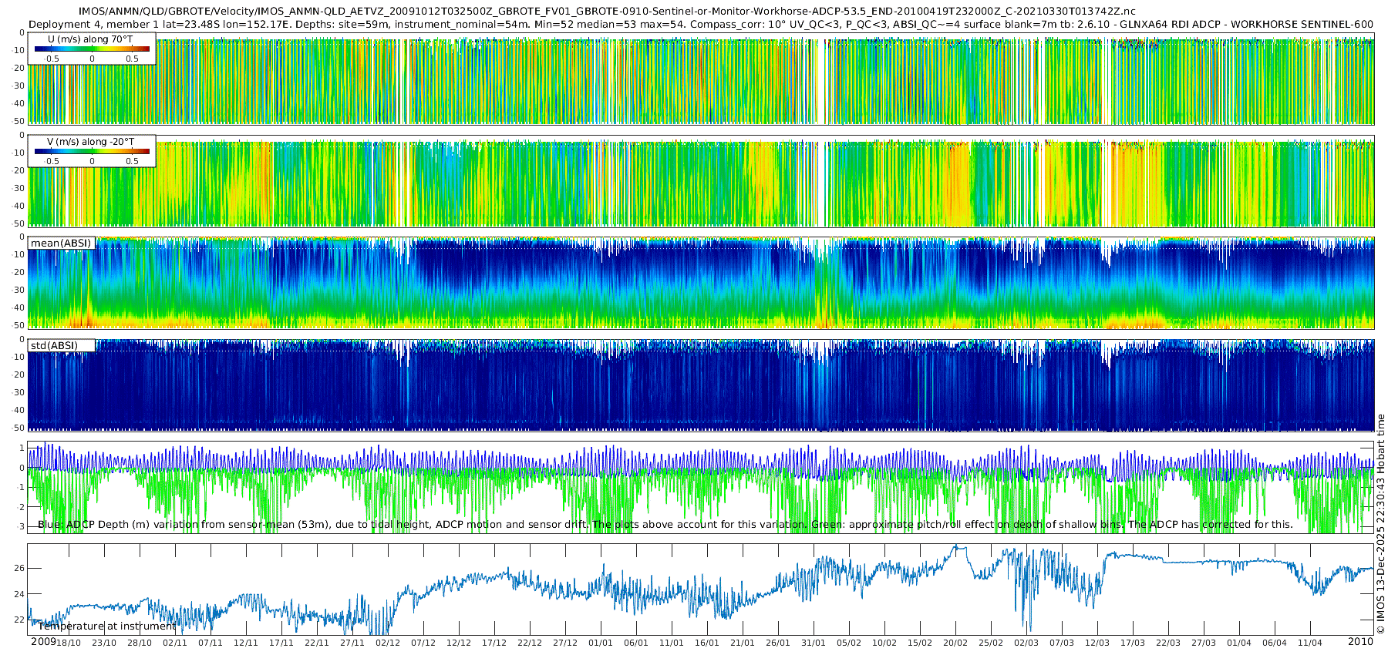Click the 12/03 date tick label
The width and height of the screenshot is (1388, 655).
[1097, 643]
